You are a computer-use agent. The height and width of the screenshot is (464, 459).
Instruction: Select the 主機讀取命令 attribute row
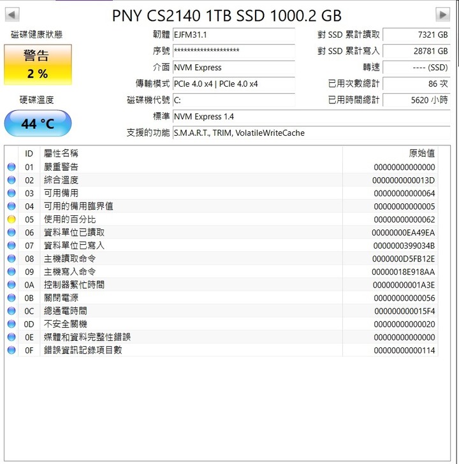221,259
